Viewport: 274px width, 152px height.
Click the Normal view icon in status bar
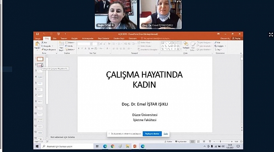192,141
